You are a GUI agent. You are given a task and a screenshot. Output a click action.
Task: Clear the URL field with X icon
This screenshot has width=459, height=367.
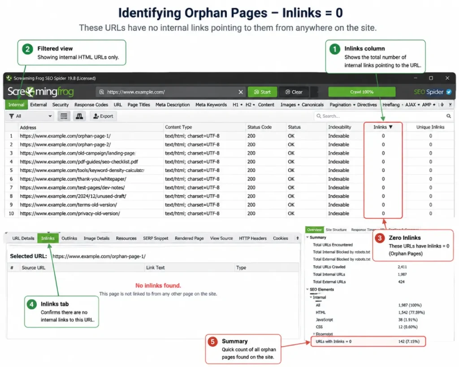click(241, 92)
